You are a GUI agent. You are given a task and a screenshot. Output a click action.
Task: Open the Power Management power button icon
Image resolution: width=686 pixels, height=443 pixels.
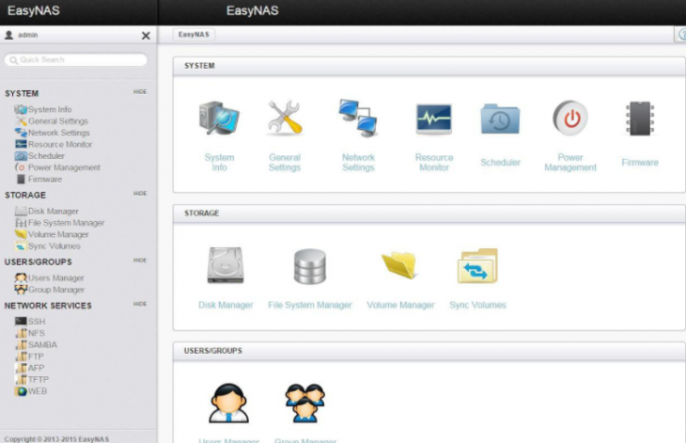coord(570,118)
